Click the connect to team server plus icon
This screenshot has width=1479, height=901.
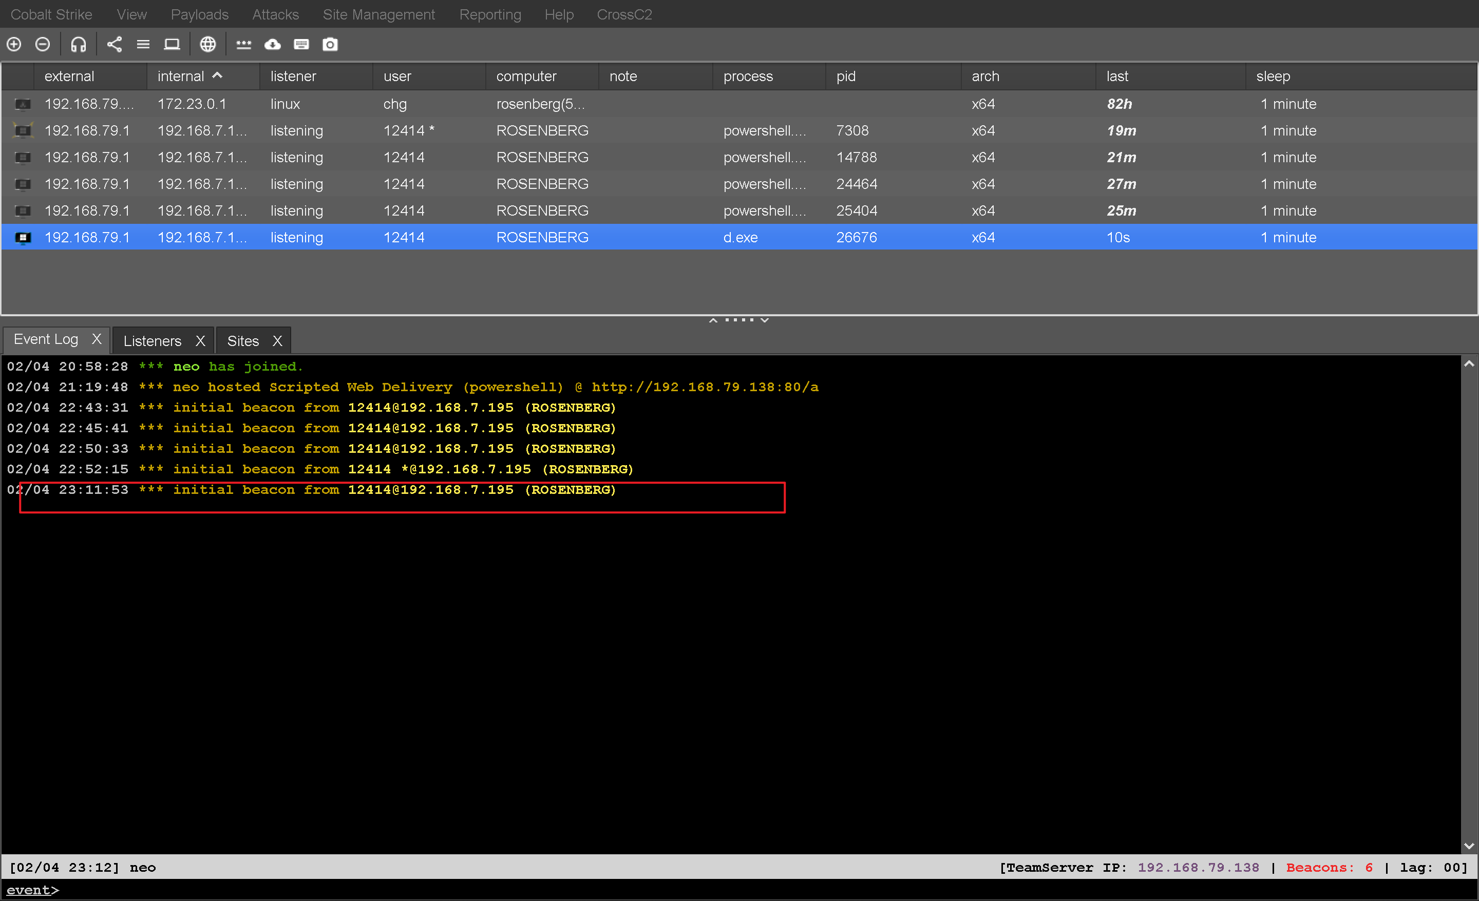pyautogui.click(x=14, y=44)
